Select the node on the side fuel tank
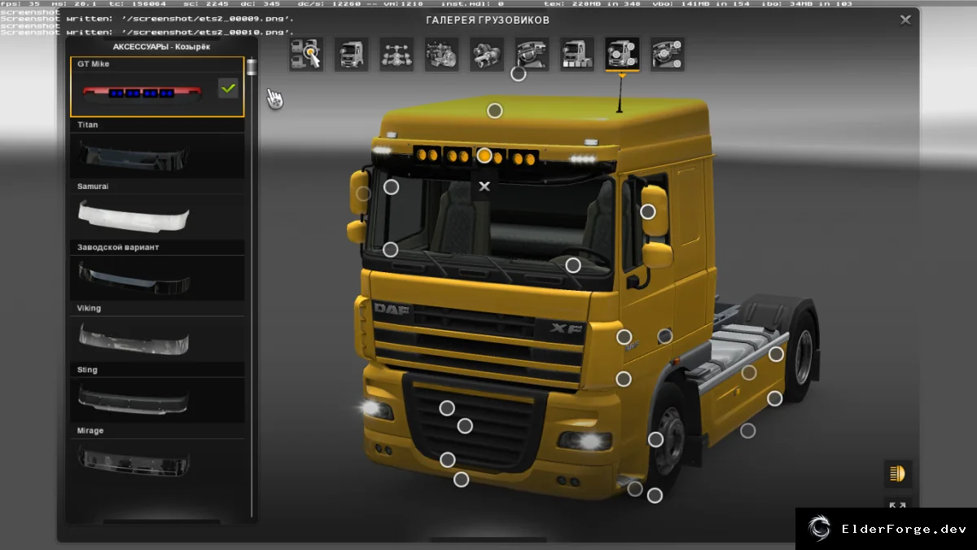Screen dimensions: 977x550 [748, 372]
